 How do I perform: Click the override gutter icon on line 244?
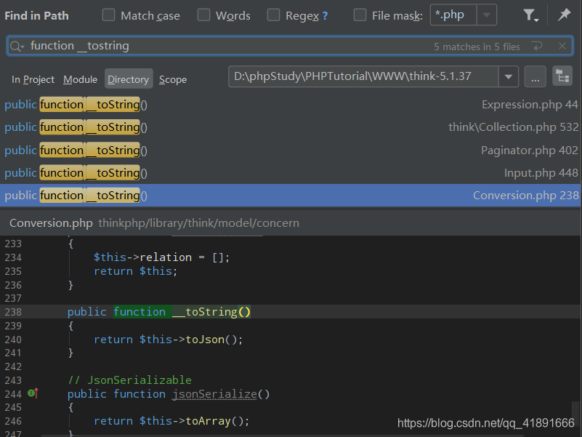(33, 393)
